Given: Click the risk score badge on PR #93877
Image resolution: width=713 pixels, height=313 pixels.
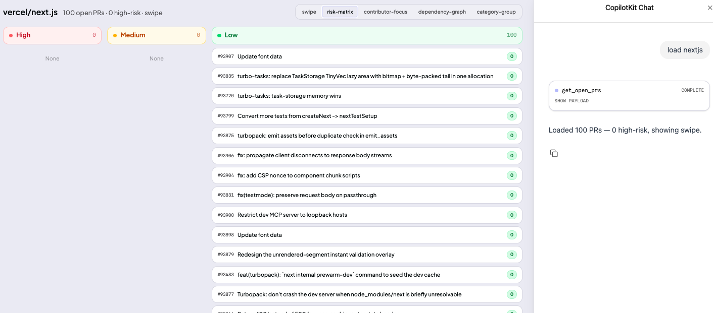Looking at the screenshot, I should [x=512, y=294].
